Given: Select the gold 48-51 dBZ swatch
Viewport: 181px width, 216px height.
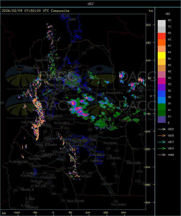Looking at the screenshot, I should coord(162,62).
